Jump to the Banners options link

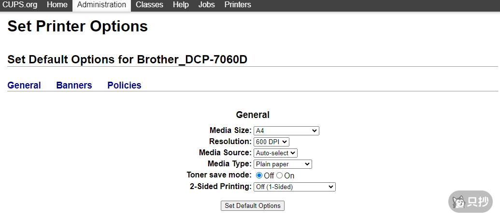click(x=74, y=85)
